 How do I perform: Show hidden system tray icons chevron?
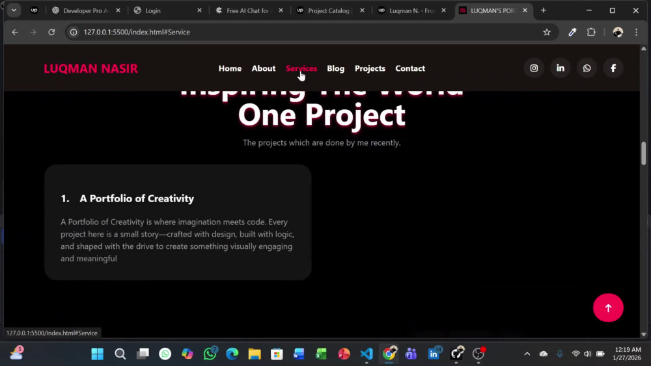(x=527, y=354)
